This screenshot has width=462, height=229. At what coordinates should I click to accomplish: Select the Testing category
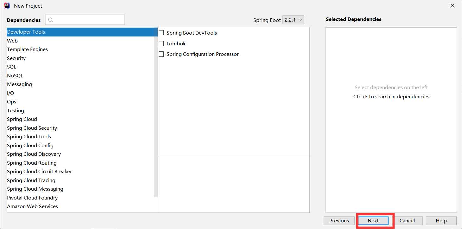80,110
